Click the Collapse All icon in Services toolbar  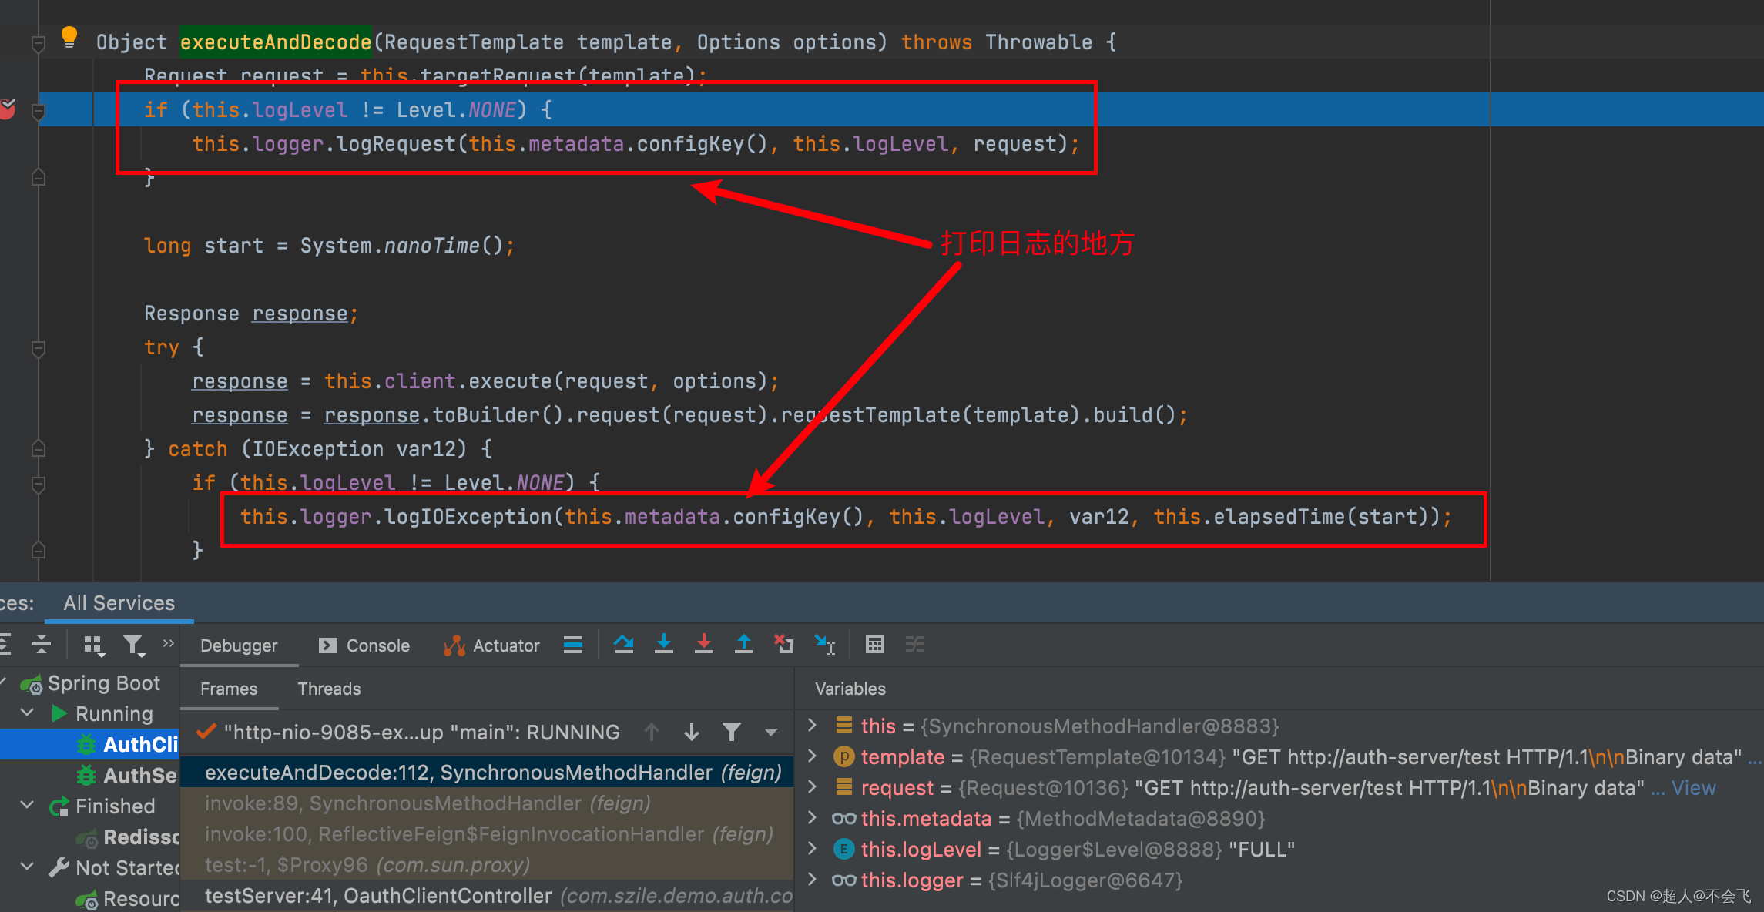pos(42,644)
